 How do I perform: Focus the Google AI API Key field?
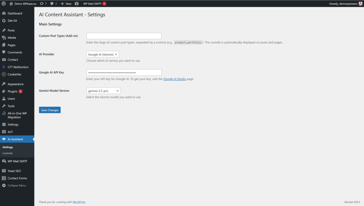[124, 72]
